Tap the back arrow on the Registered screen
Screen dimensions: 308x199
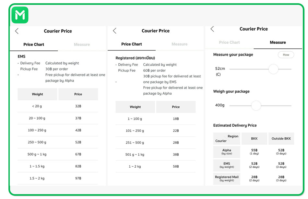115,31
